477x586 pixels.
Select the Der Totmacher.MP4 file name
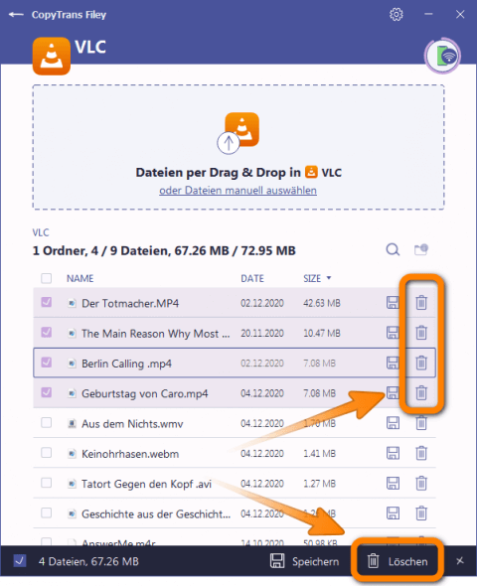[130, 303]
